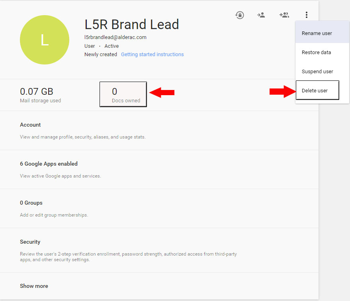Click View and manage profile description text
The width and height of the screenshot is (350, 301).
[x=83, y=137]
